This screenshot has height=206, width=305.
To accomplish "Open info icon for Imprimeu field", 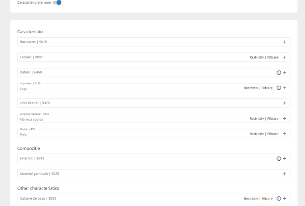I will [279, 88].
